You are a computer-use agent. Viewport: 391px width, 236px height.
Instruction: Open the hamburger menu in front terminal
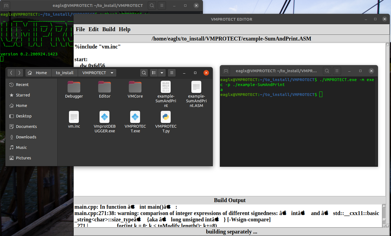pyautogui.click(x=337, y=71)
